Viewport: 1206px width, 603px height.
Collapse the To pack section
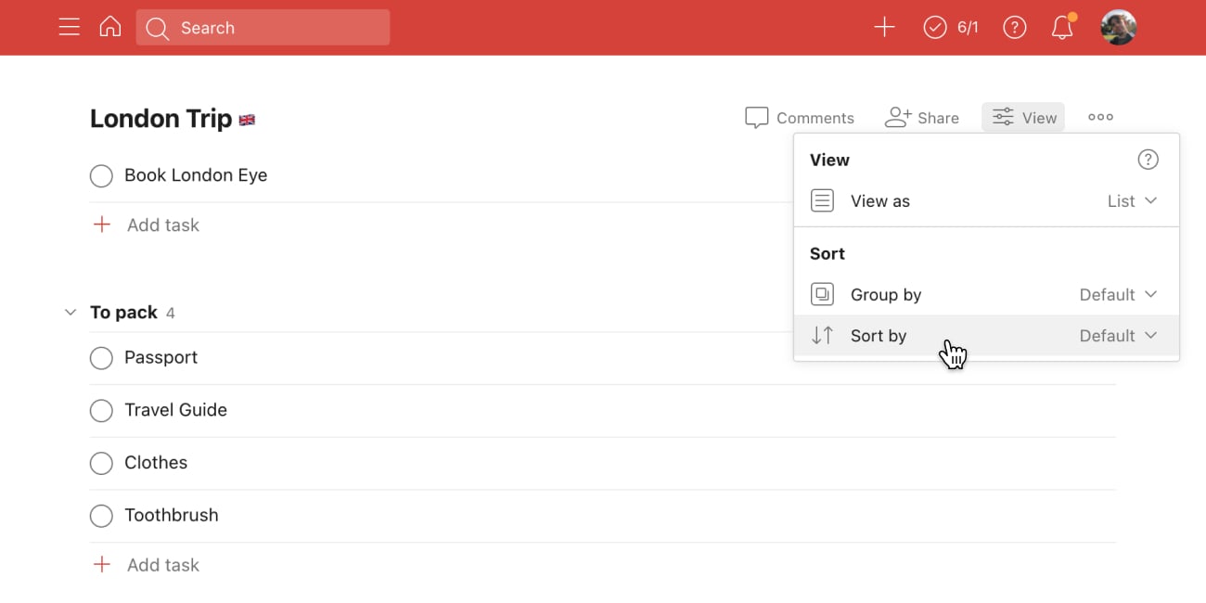pos(70,312)
